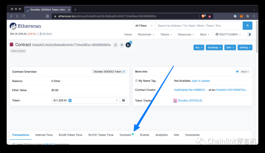Expand the Blockchain menu

(146, 34)
